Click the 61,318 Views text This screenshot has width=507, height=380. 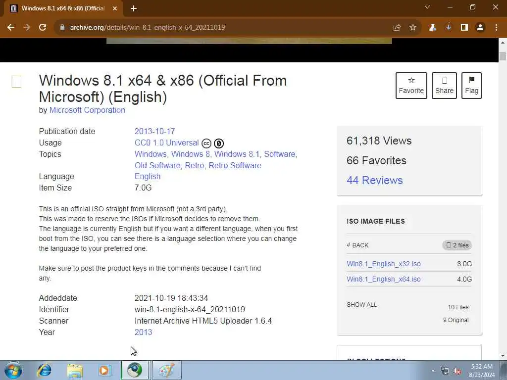point(379,141)
